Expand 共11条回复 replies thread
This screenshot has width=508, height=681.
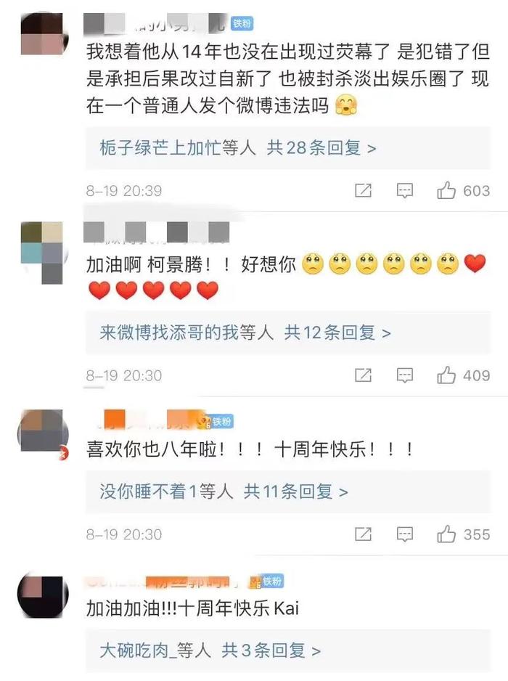coord(295,492)
